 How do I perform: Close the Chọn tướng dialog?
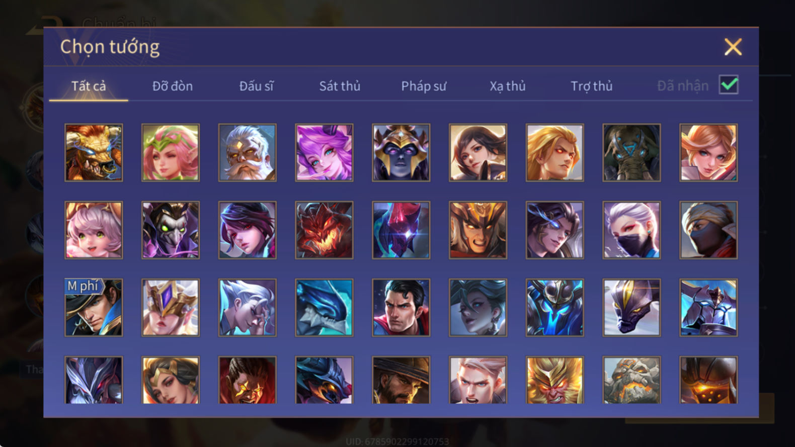click(x=733, y=47)
